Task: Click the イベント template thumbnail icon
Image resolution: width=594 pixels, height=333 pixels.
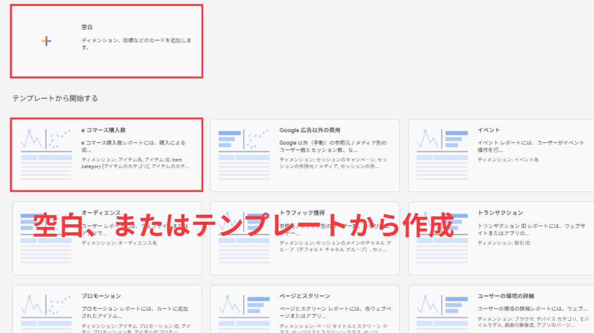Action: pyautogui.click(x=442, y=155)
